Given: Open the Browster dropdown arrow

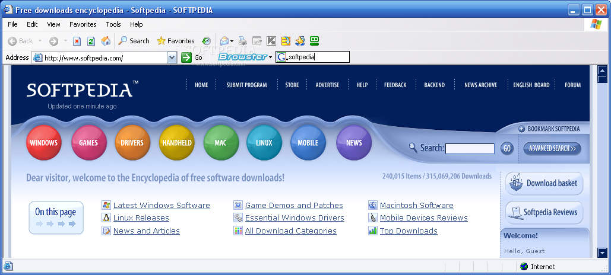Looking at the screenshot, I should pyautogui.click(x=270, y=57).
